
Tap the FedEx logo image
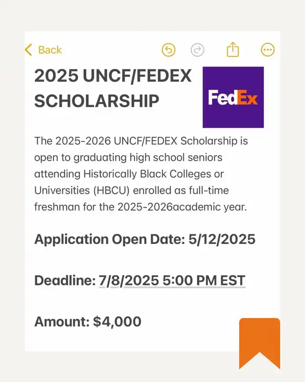233,97
